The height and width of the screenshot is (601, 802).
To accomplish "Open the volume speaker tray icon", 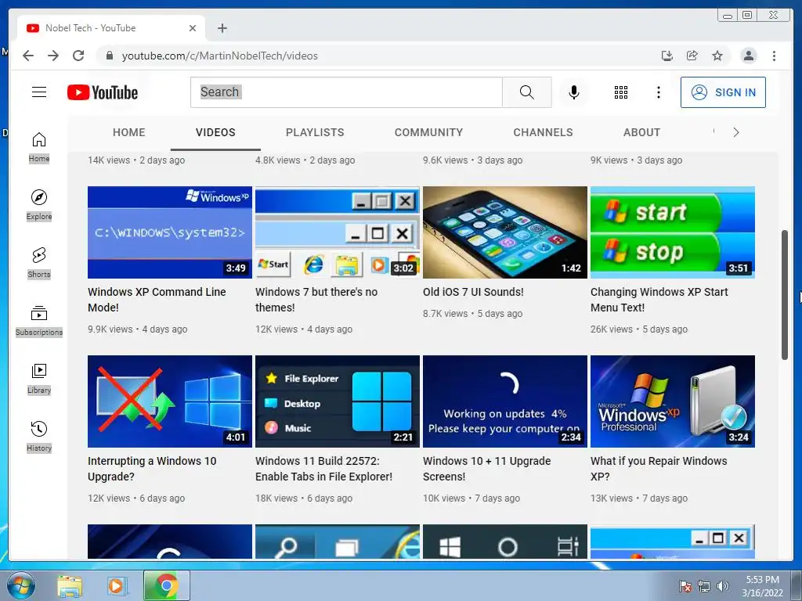I will pyautogui.click(x=722, y=586).
